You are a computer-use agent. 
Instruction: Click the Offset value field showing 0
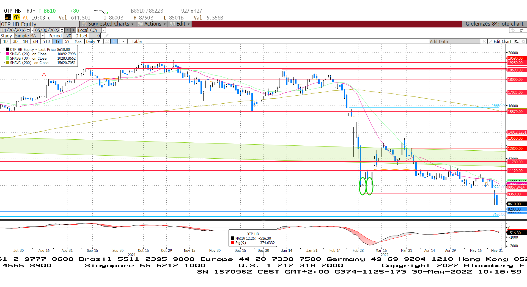click(x=95, y=36)
